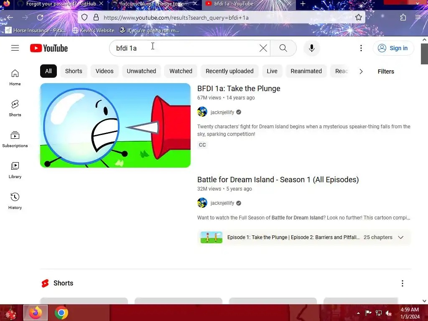428x321 pixels.
Task: Open Firefox application menu
Action: tap(418, 18)
